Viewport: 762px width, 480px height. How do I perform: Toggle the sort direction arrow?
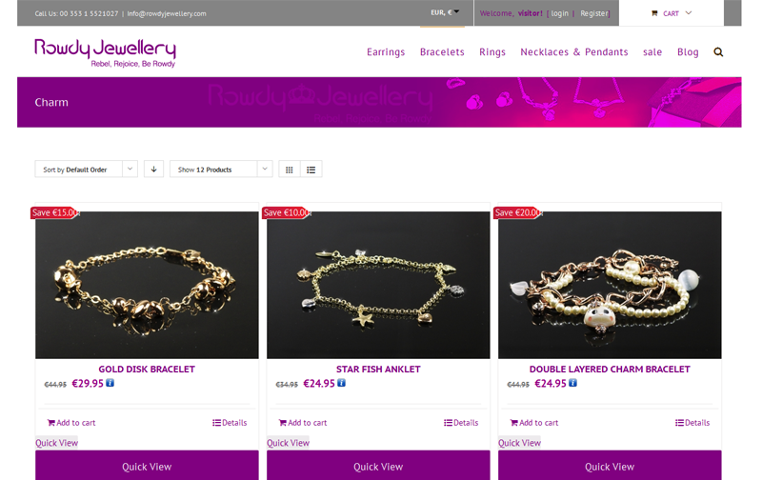tap(153, 170)
